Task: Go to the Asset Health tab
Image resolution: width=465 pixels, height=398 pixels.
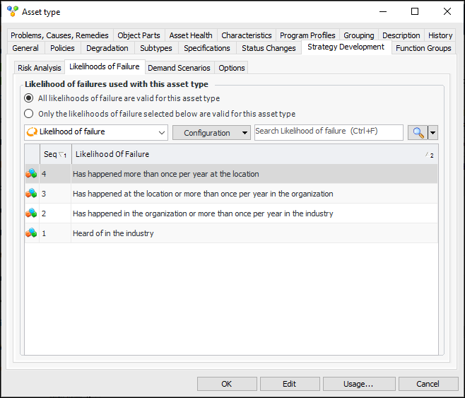Action: tap(190, 35)
